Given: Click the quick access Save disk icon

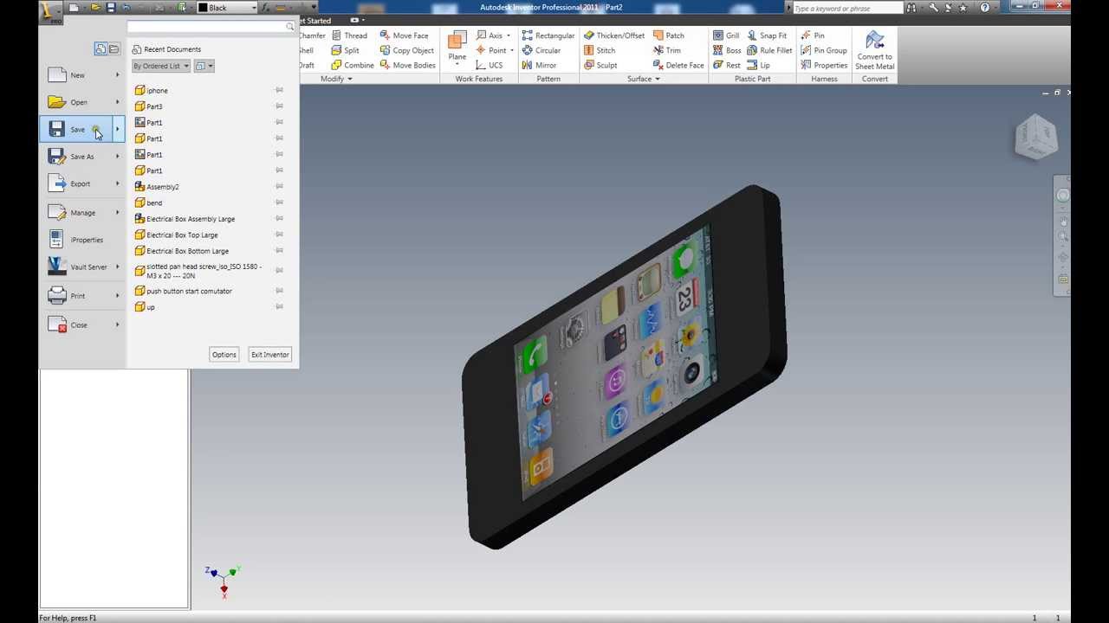Looking at the screenshot, I should tap(111, 8).
